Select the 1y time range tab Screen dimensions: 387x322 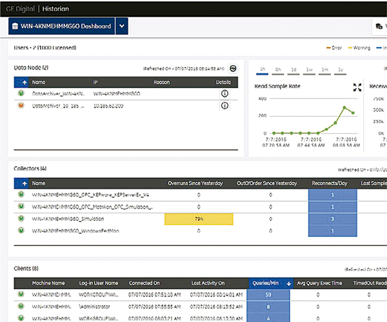[x=341, y=70]
